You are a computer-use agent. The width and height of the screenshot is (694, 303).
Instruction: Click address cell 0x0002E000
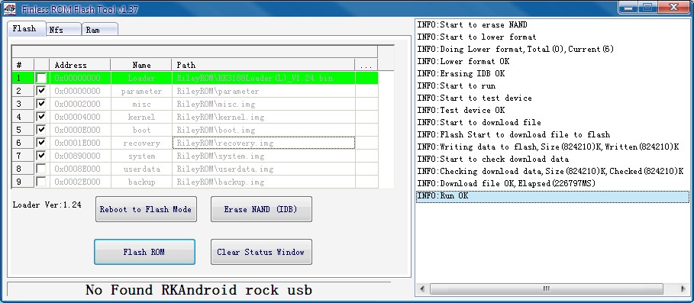coord(80,182)
